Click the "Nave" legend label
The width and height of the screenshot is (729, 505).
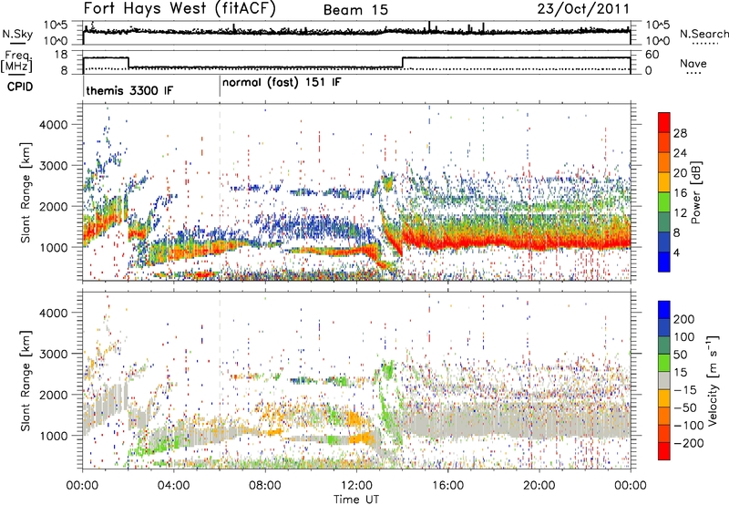693,64
